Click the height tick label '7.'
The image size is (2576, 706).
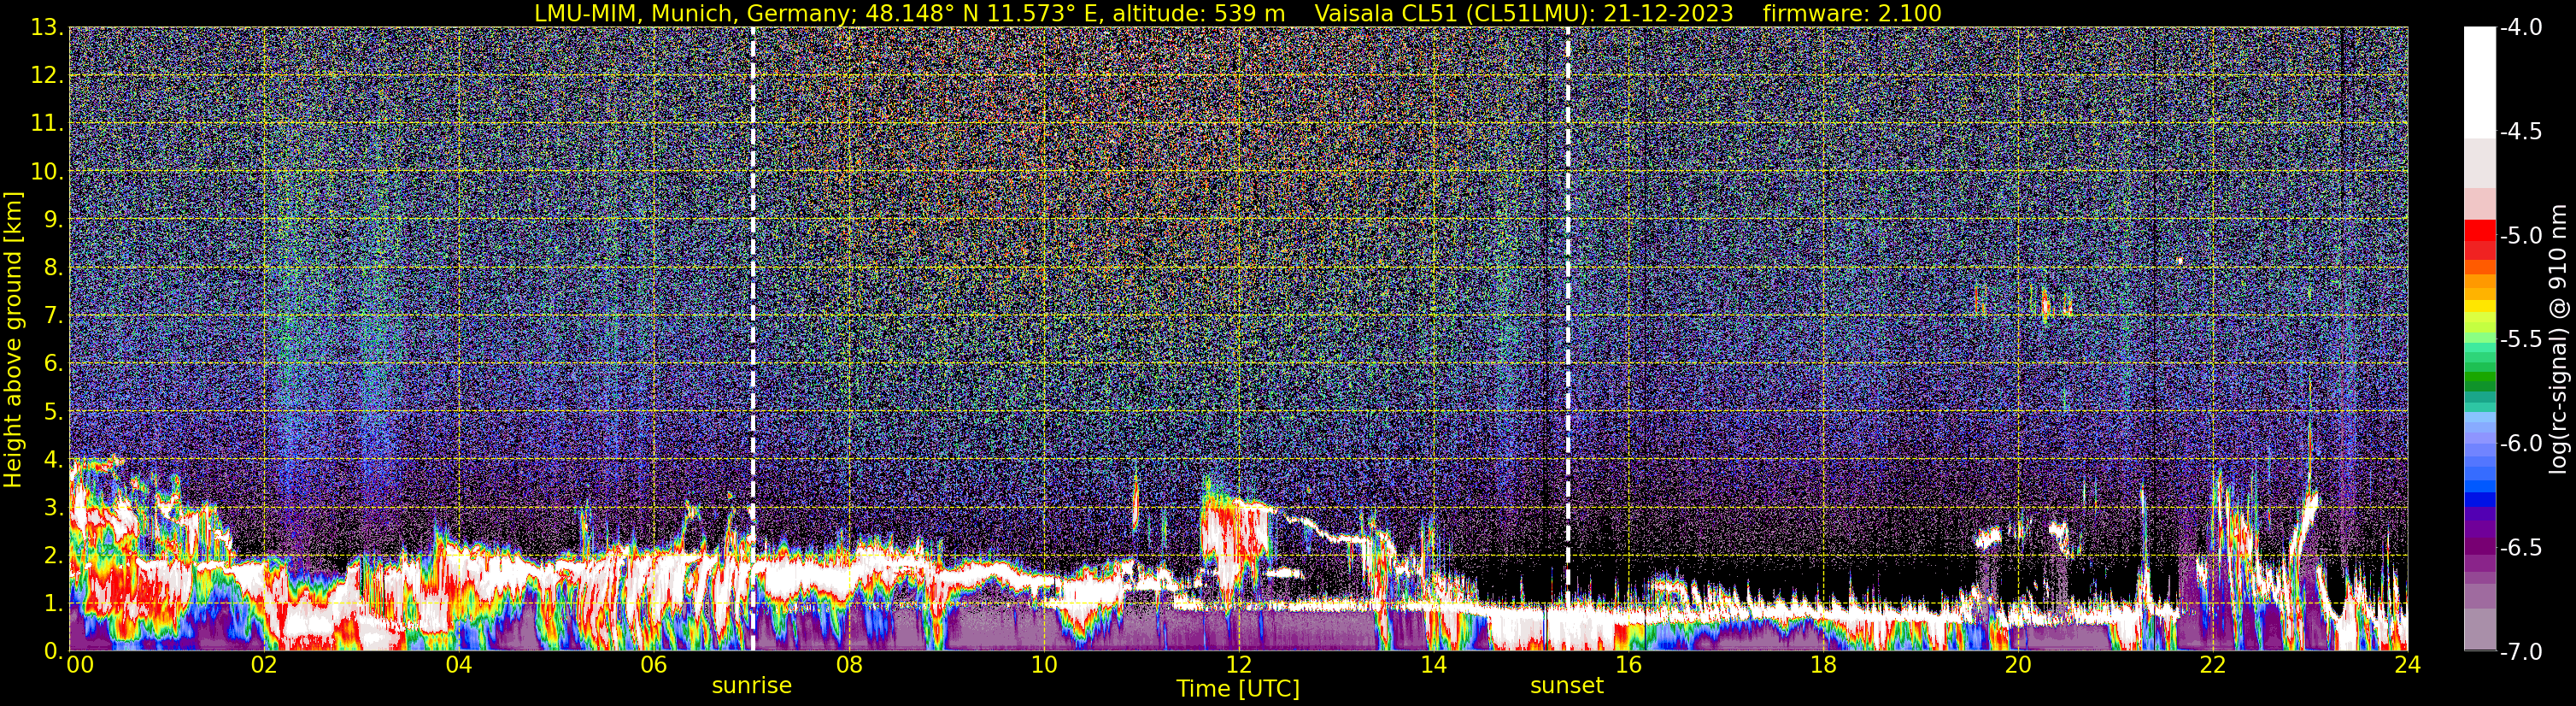[53, 316]
